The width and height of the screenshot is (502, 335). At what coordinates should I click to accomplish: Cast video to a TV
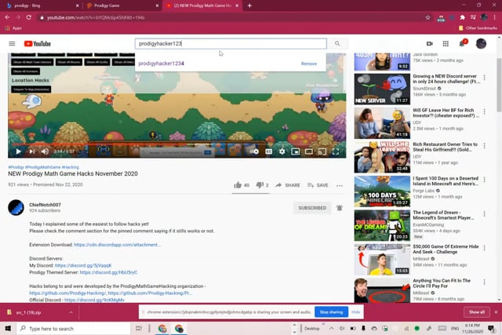[x=322, y=151]
